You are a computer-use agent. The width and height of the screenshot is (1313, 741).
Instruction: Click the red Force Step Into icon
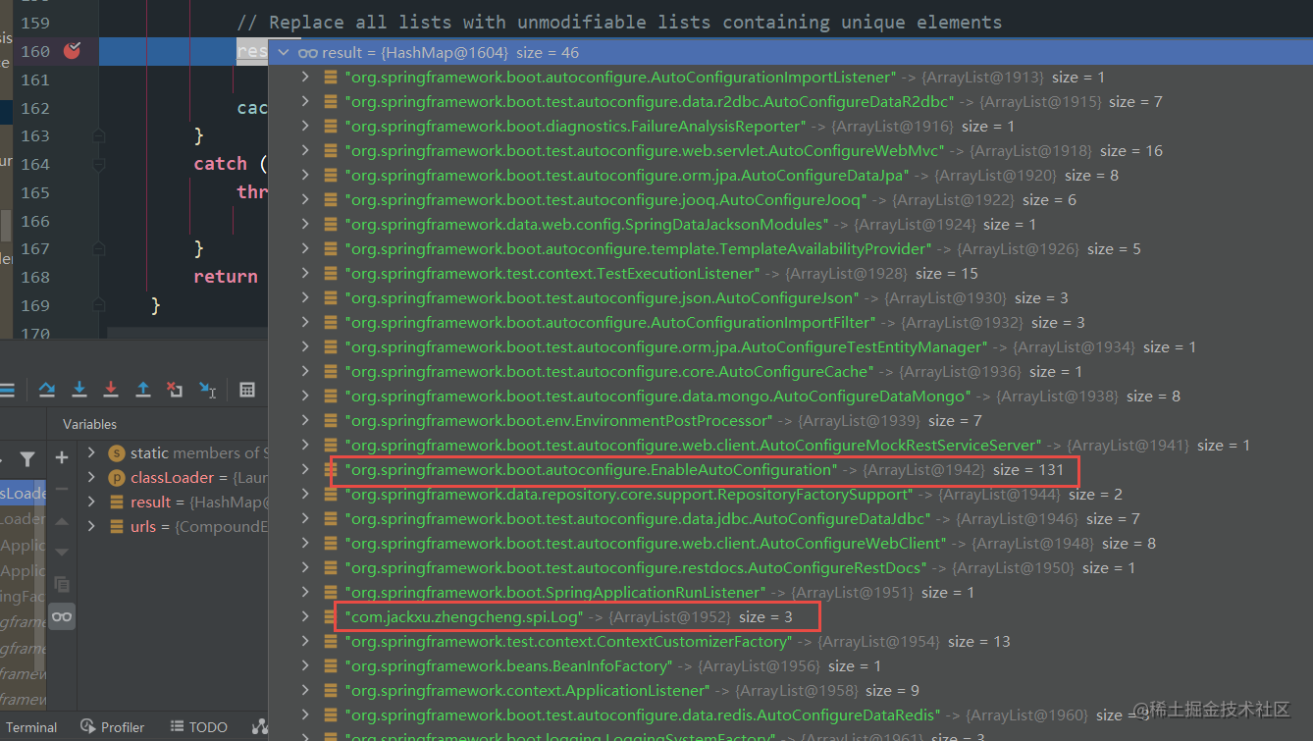coord(111,390)
